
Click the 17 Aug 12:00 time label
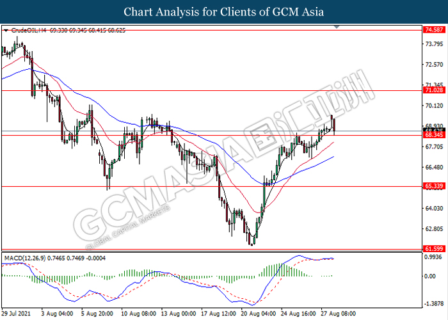pyautogui.click(x=219, y=314)
